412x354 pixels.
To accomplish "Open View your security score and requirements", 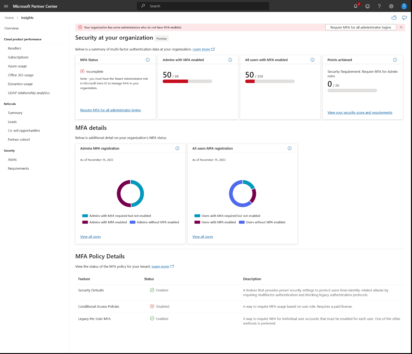I will coord(360,112).
